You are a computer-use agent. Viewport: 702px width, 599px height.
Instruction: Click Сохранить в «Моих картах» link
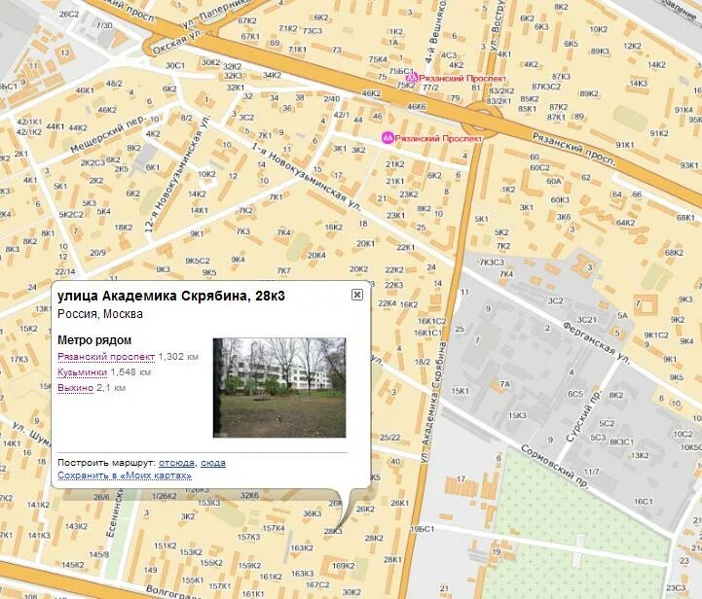125,476
